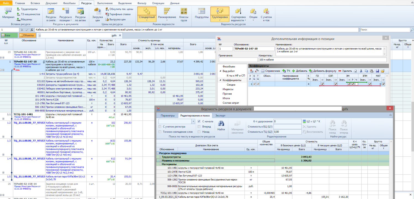The image size is (414, 199).
Task: Open the Экспорт tab
Action: click(x=220, y=115)
